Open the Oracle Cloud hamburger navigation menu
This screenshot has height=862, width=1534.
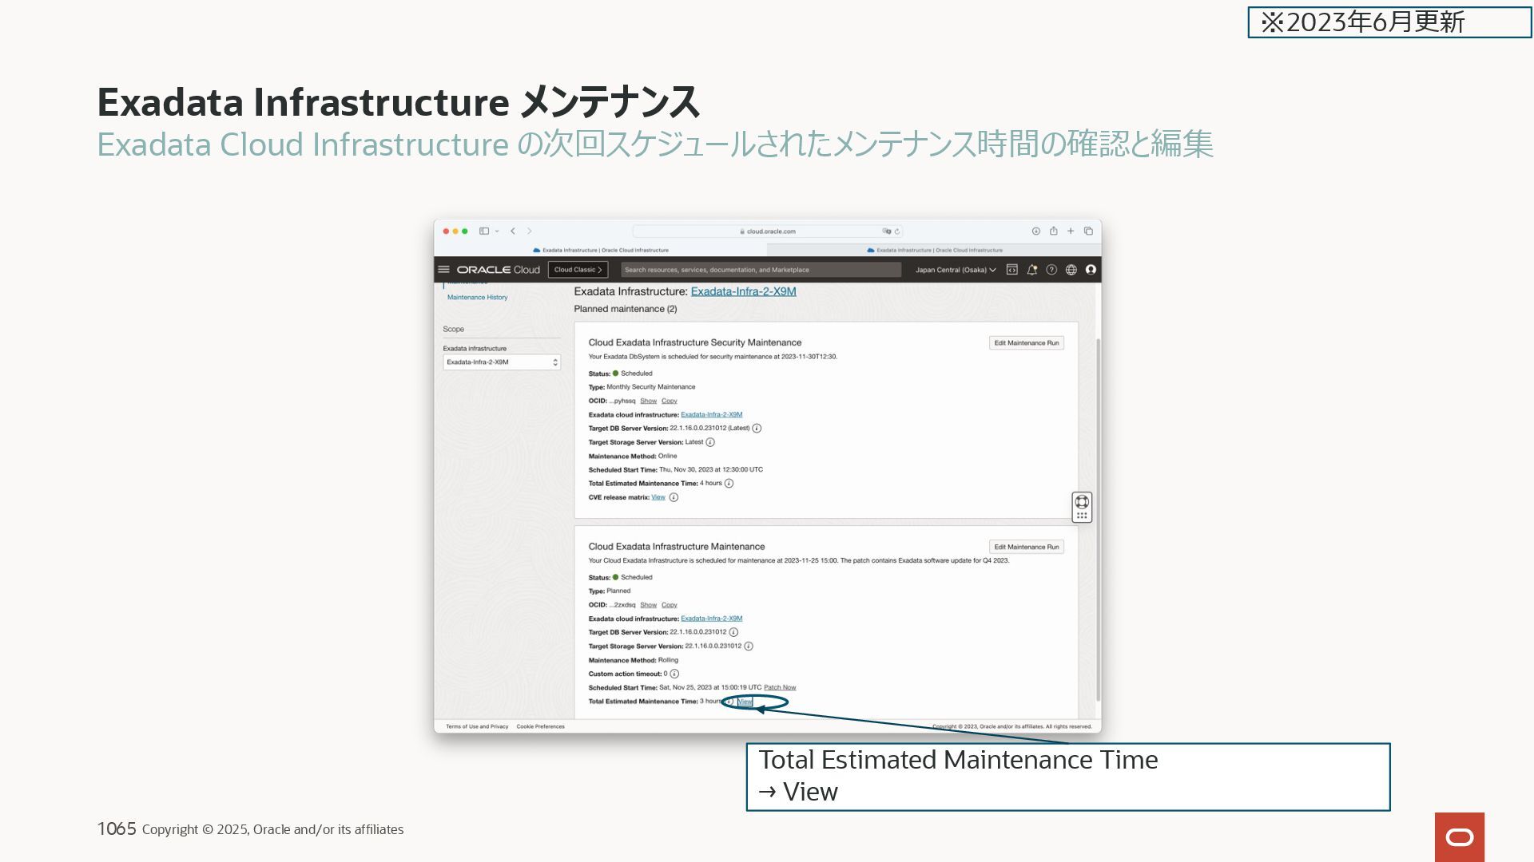[443, 270]
